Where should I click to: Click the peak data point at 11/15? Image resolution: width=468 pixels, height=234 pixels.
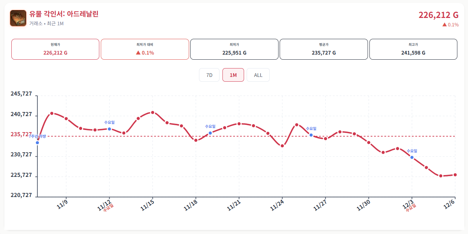pyautogui.click(x=152, y=112)
